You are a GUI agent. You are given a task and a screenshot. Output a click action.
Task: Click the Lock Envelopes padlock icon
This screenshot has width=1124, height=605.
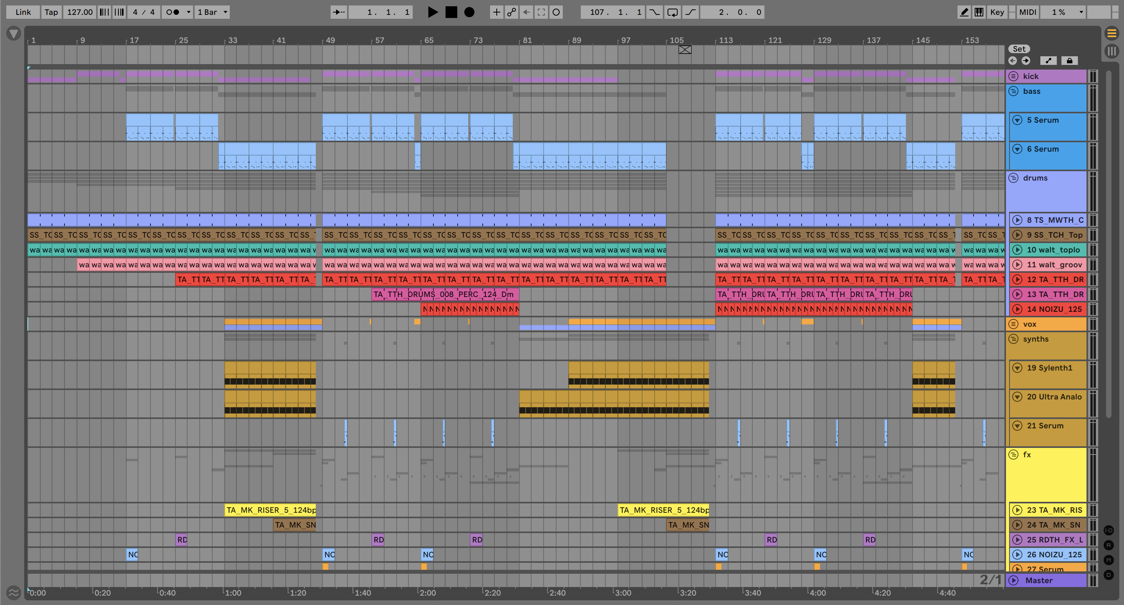tap(1069, 61)
